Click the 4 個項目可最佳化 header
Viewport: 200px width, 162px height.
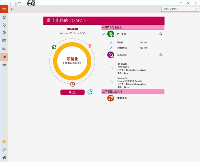[x=133, y=27]
